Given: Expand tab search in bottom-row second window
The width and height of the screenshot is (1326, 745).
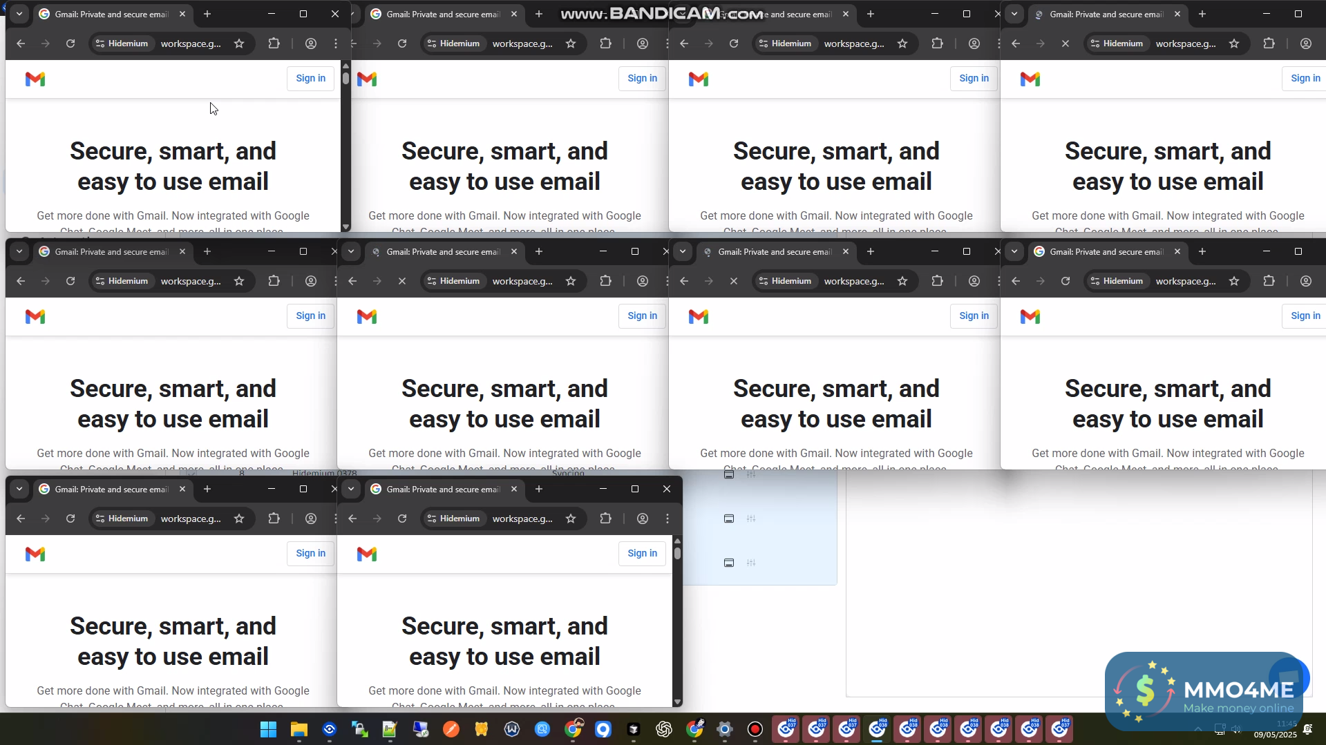Looking at the screenshot, I should tap(351, 489).
